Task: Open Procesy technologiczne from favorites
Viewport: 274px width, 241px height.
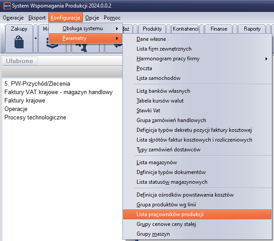Action: [x=35, y=118]
